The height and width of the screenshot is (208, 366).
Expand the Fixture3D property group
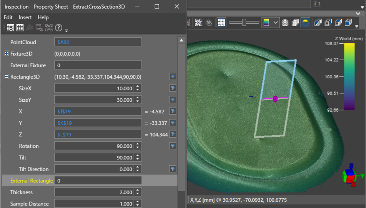pos(7,54)
